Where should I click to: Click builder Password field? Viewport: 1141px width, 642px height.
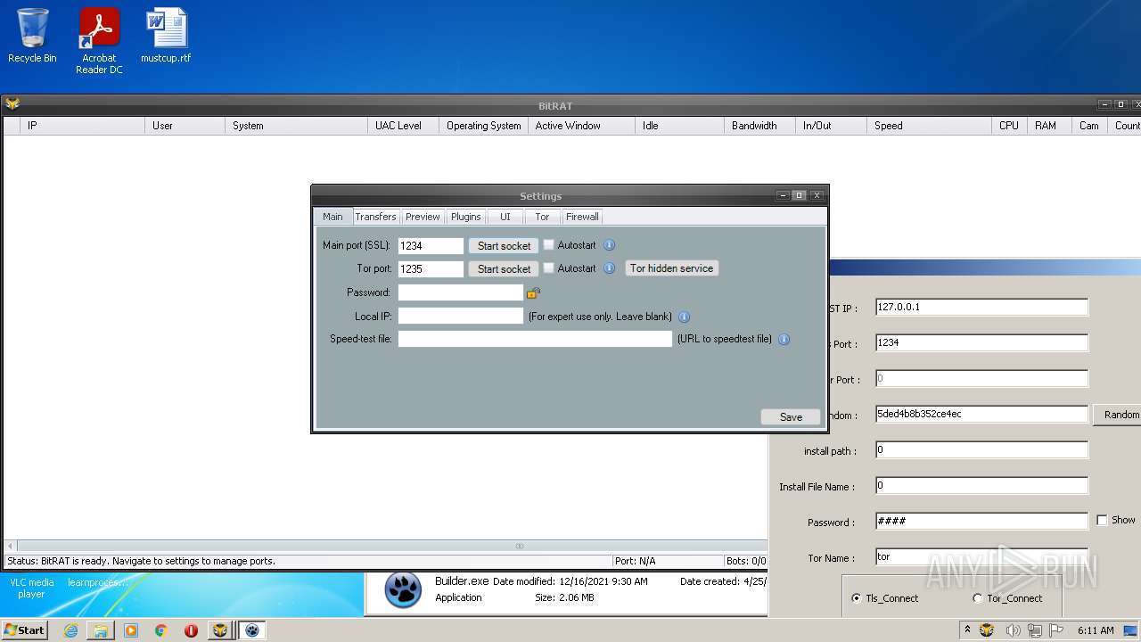pos(981,521)
